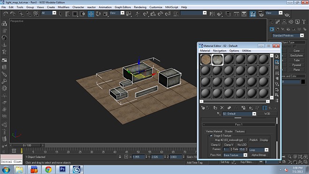This screenshot has width=309, height=174.
Task: Open Material Editor Navigation menu
Action: 220,50
